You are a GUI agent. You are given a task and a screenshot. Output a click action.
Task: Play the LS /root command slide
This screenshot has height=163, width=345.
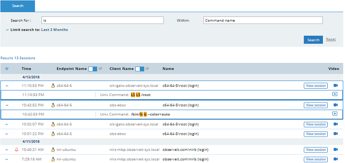pos(335,94)
